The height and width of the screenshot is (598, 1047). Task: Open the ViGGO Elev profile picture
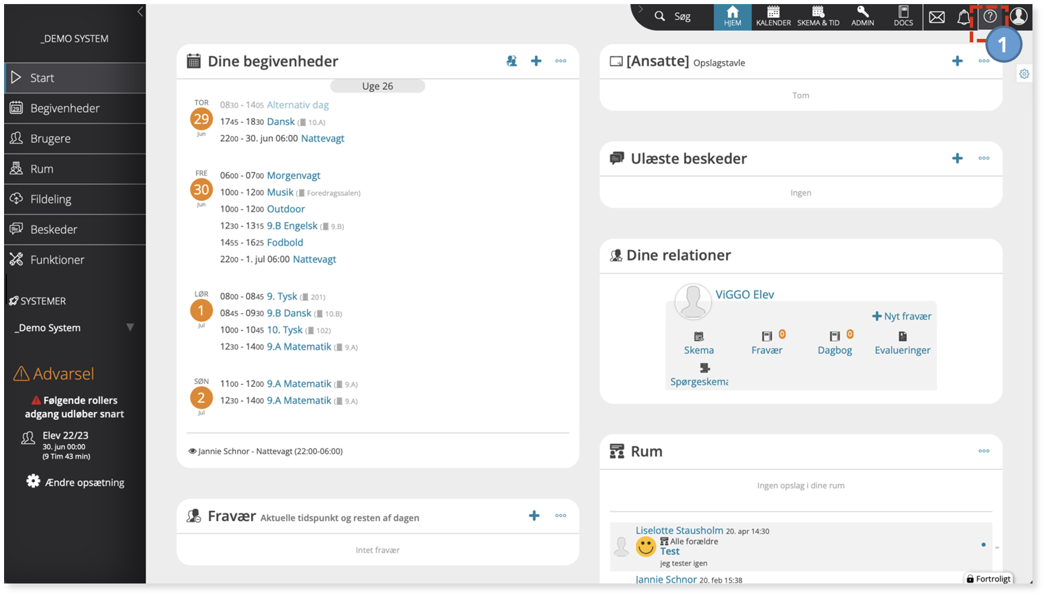[x=693, y=301]
